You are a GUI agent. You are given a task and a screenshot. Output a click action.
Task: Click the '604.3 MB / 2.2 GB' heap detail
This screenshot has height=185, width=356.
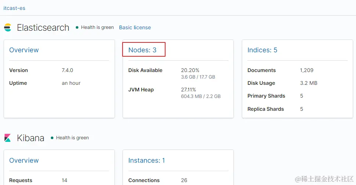(x=201, y=97)
